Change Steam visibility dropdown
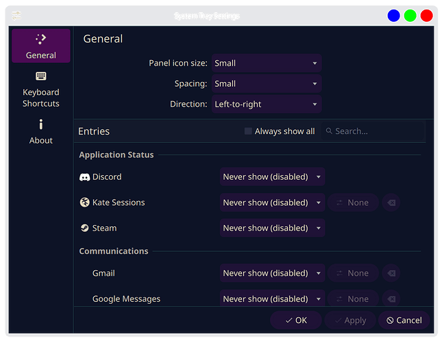The height and width of the screenshot is (342, 442). pos(272,228)
